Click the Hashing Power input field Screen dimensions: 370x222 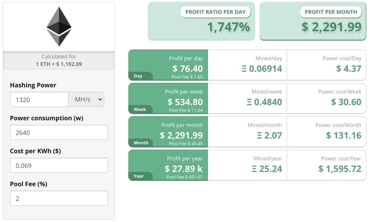pyautogui.click(x=39, y=99)
